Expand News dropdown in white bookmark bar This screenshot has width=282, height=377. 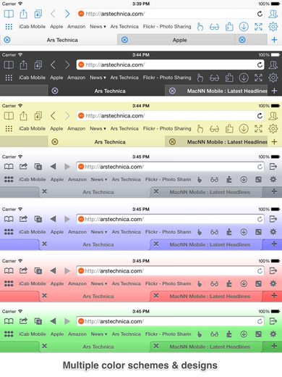(x=98, y=27)
